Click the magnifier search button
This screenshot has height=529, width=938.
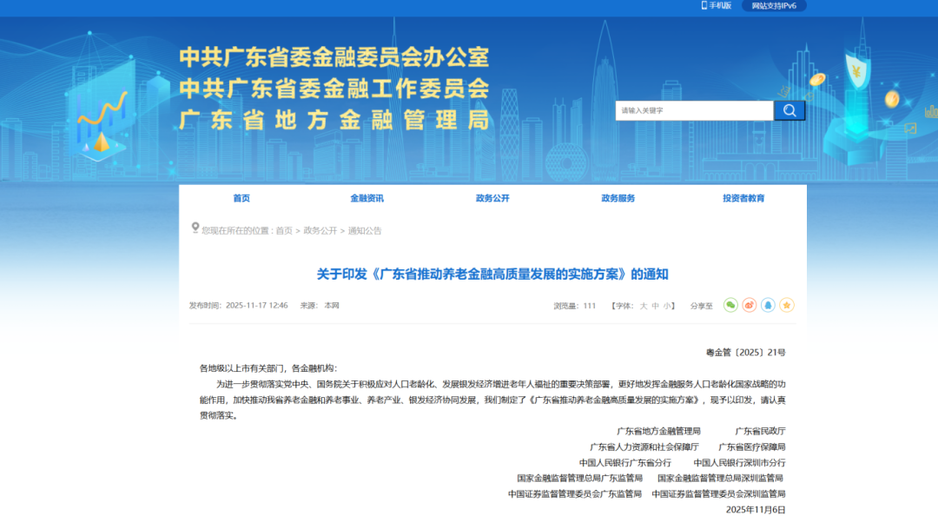coord(789,110)
